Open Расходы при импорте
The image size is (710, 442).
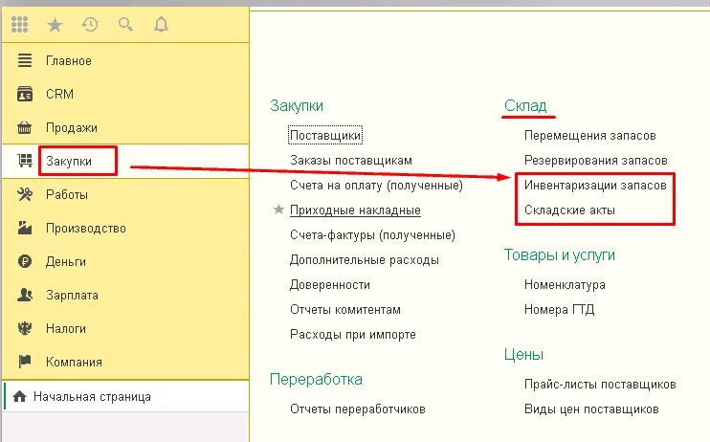pyautogui.click(x=353, y=335)
